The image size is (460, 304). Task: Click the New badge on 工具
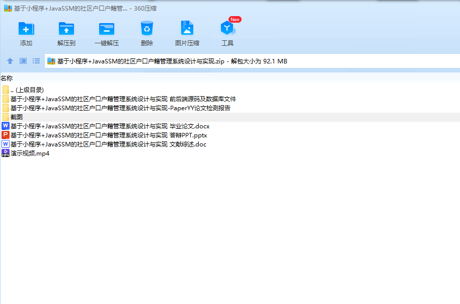pos(235,19)
